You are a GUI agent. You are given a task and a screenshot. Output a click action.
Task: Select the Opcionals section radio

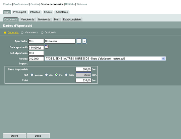coord(42,33)
